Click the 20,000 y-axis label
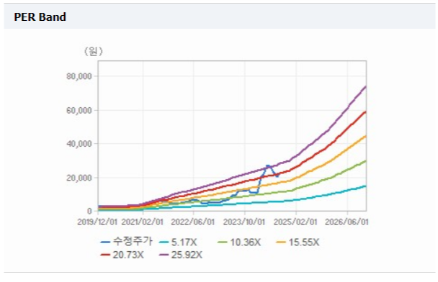This screenshot has height=282, width=438. click(x=79, y=178)
